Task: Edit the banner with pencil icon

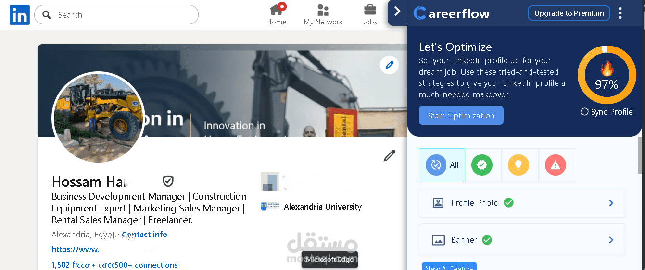Action: pyautogui.click(x=389, y=65)
